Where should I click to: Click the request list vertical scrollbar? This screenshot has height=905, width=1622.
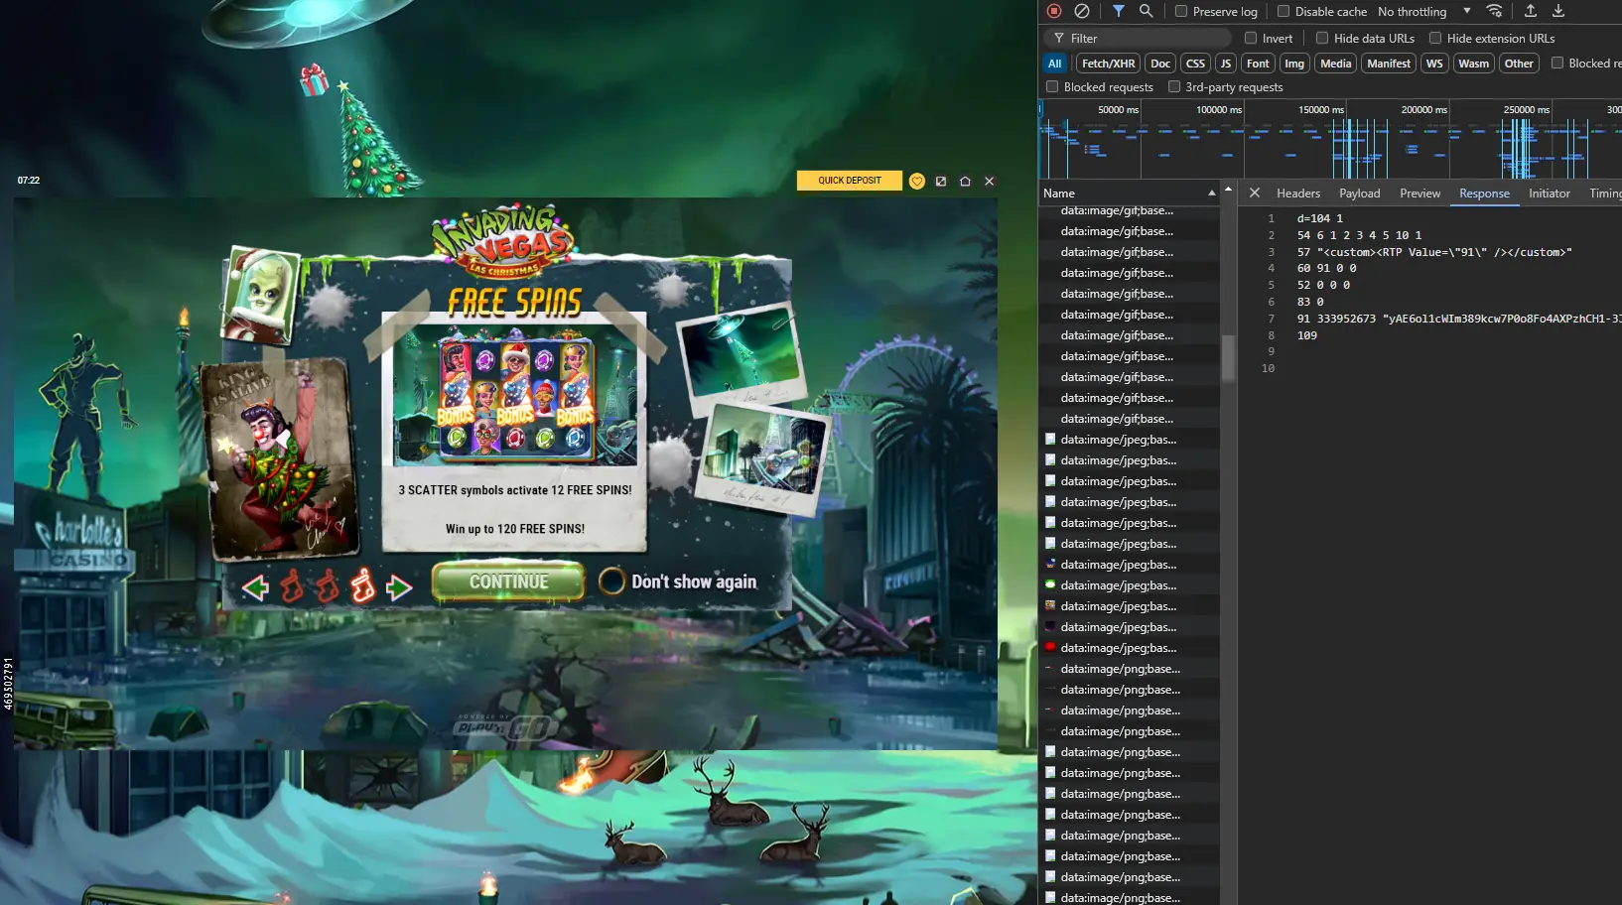[1228, 358]
